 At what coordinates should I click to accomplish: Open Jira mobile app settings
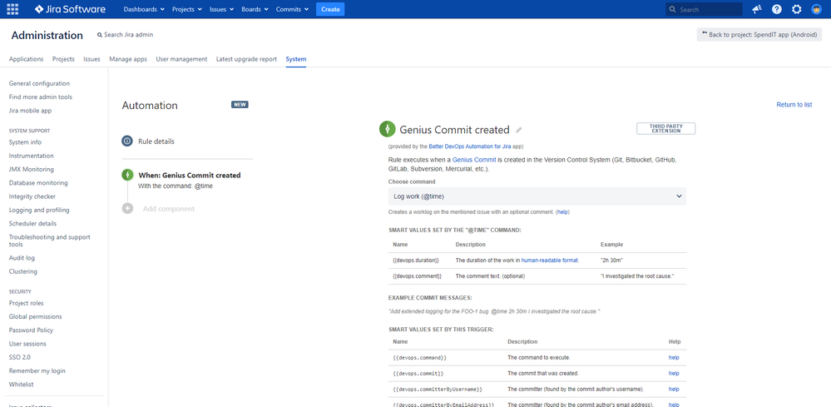(x=30, y=111)
